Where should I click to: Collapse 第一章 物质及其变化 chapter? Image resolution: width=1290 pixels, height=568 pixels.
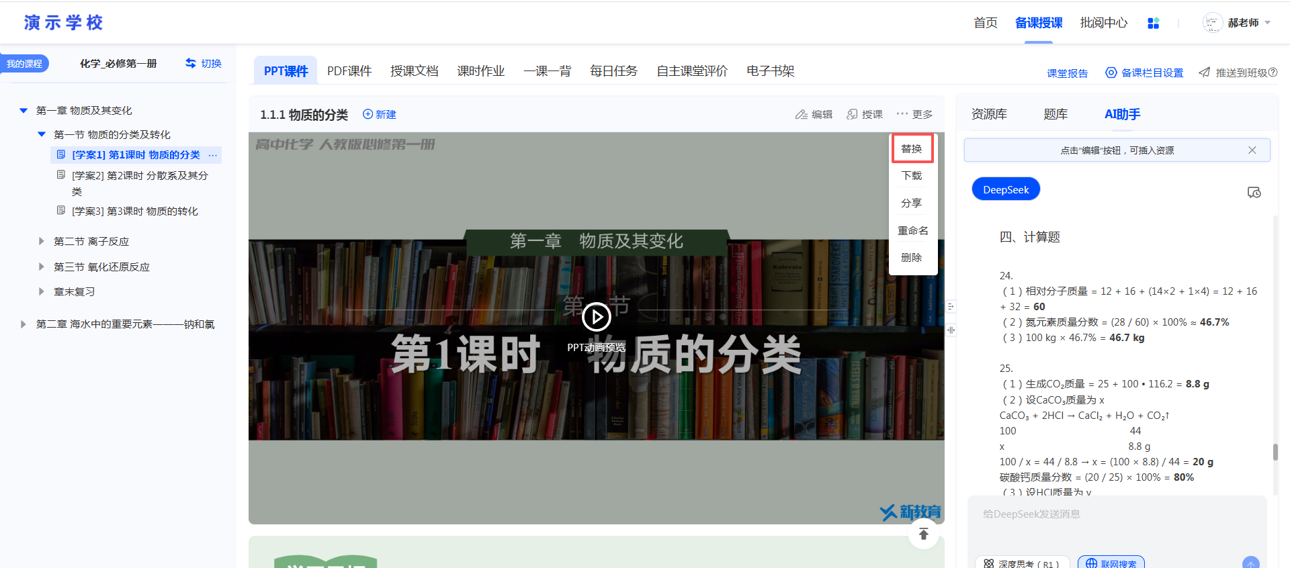pos(24,111)
